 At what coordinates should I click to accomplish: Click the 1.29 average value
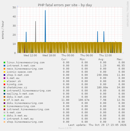coord(103,66)
